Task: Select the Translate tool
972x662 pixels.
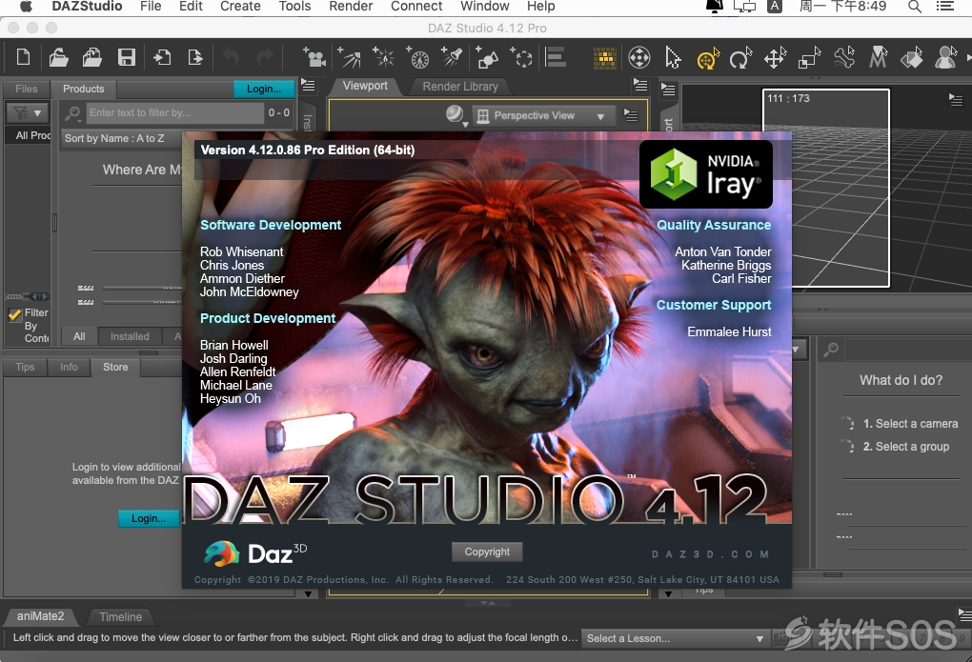Action: pos(775,58)
